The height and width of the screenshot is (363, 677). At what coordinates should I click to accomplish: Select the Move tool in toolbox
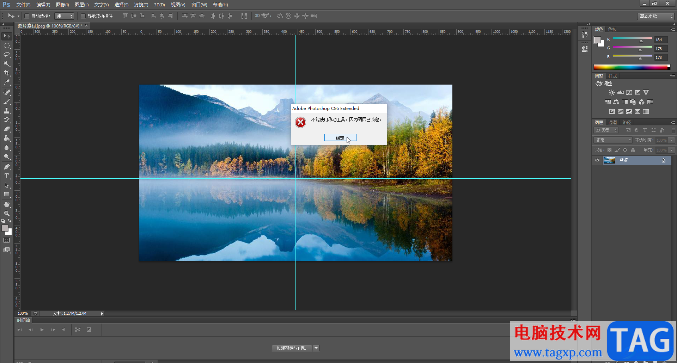click(x=7, y=36)
